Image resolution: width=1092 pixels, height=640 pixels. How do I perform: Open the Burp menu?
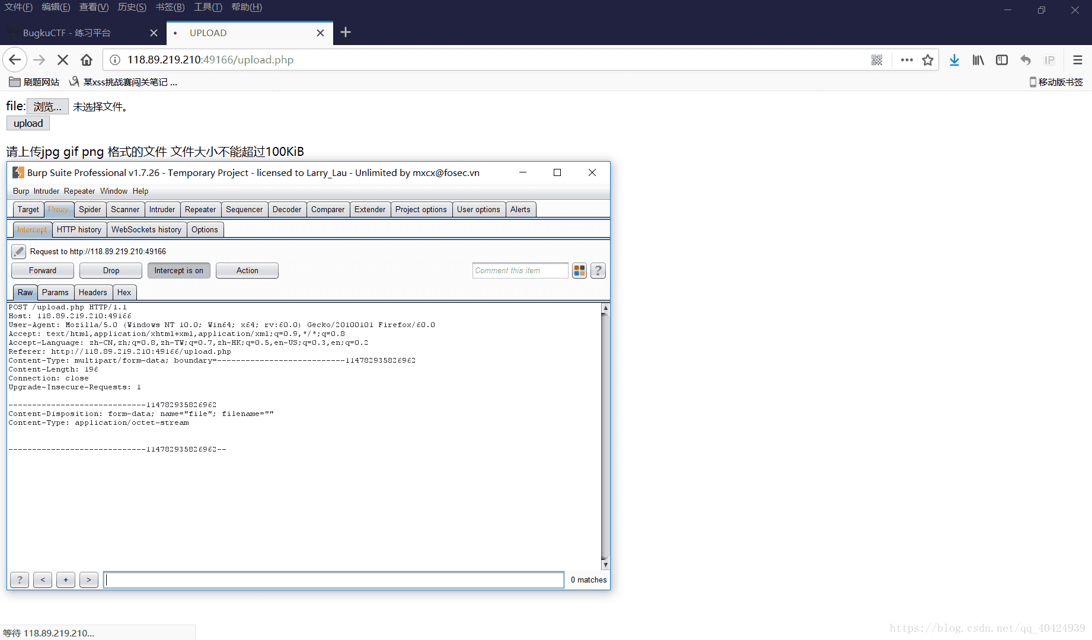point(21,191)
